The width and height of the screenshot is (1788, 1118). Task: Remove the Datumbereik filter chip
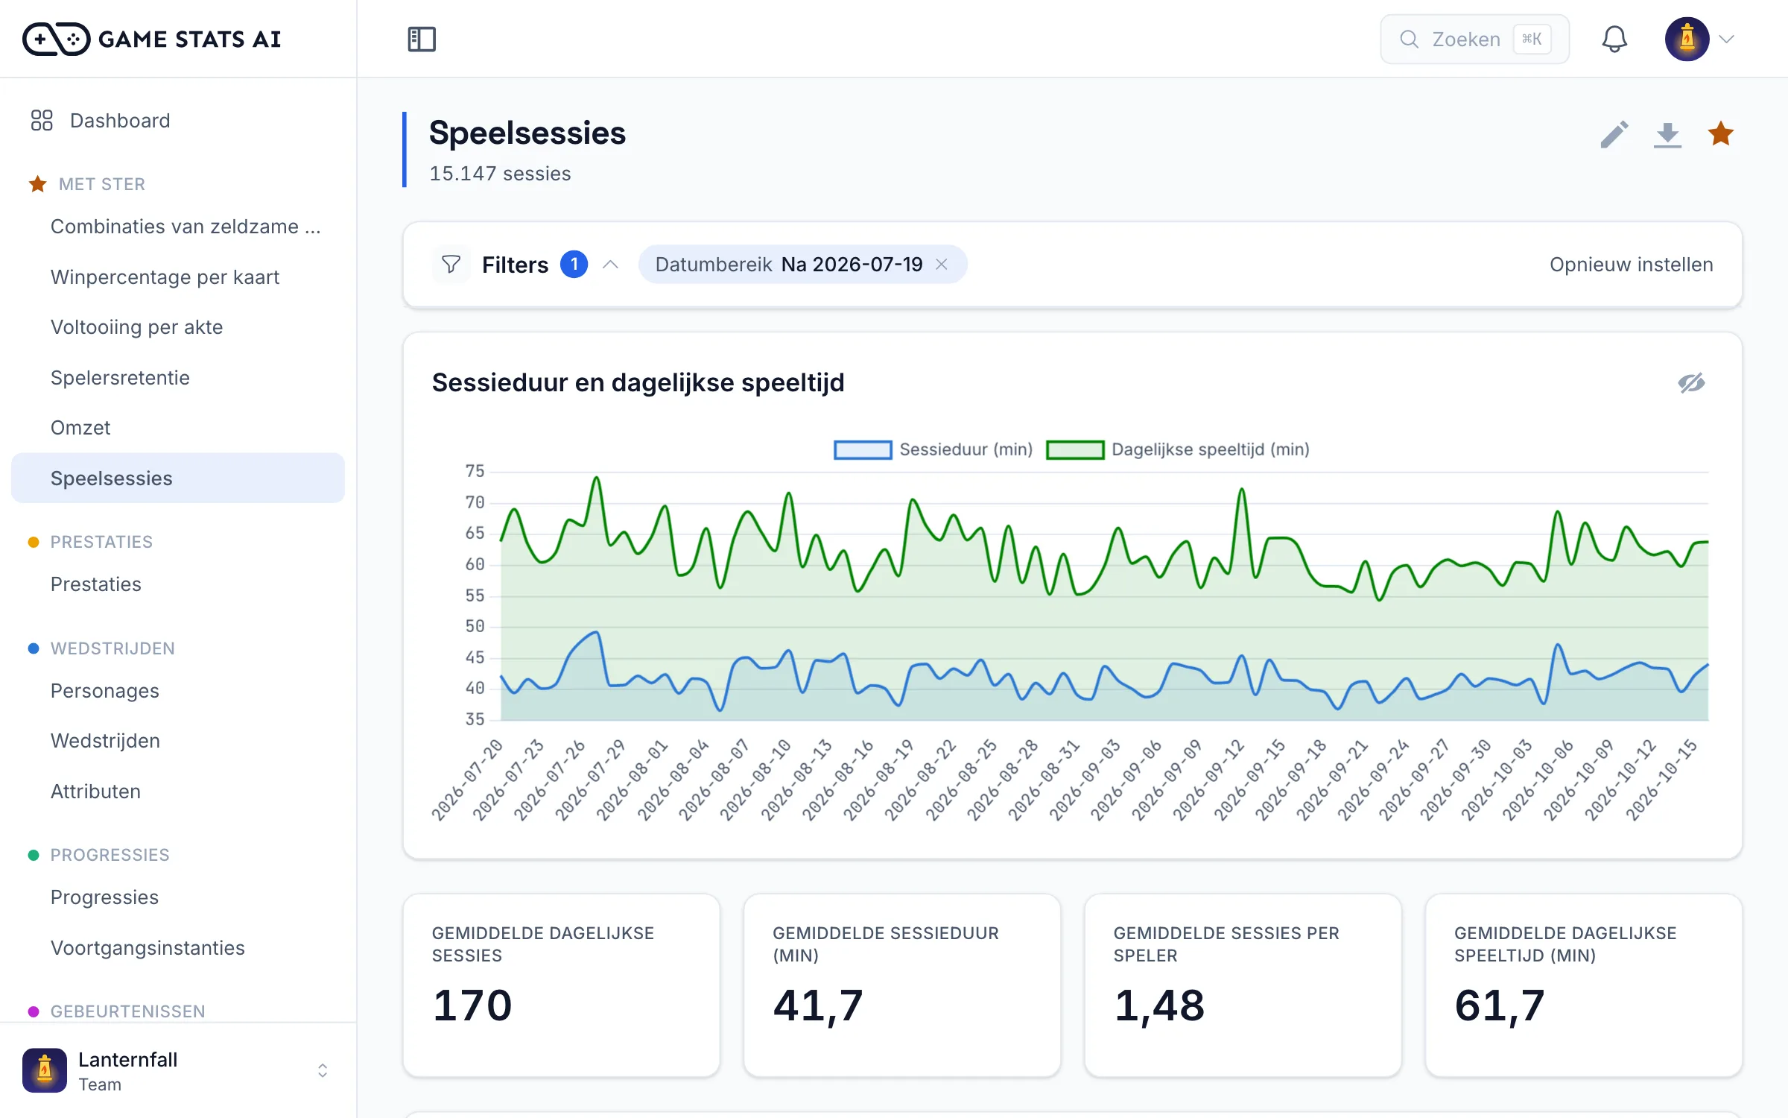coord(942,265)
